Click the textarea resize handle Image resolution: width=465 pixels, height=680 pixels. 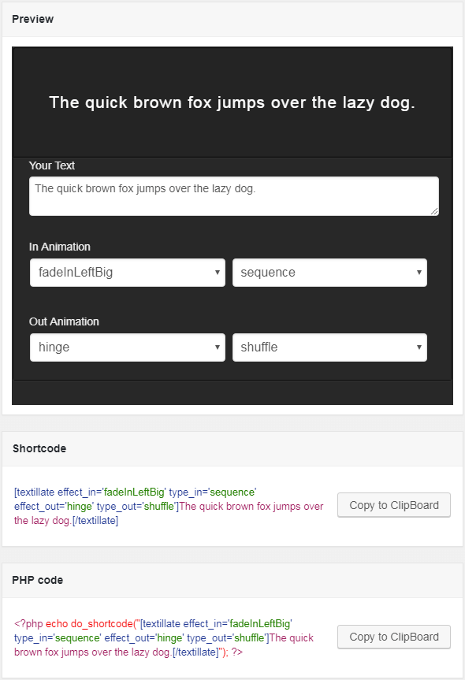(x=434, y=211)
